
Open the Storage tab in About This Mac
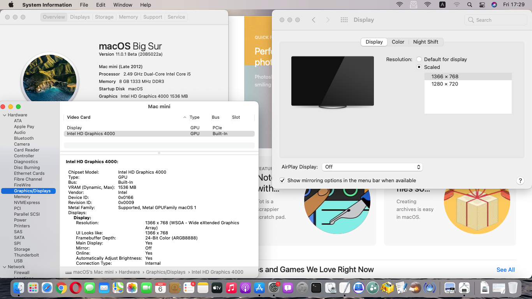[104, 17]
